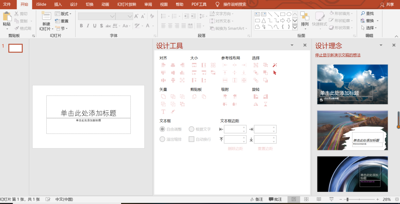
Task: Click the center text alignment icon in the 段落 group
Action: pyautogui.click(x=170, y=26)
